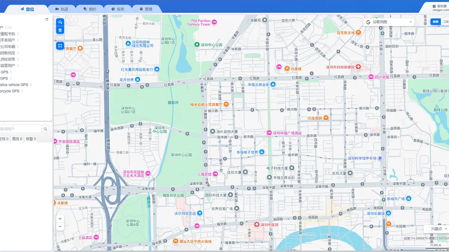This screenshot has width=449, height=252.
Task: Click the 沃尔玛社区店 shopping cart marker
Action: click(x=200, y=213)
